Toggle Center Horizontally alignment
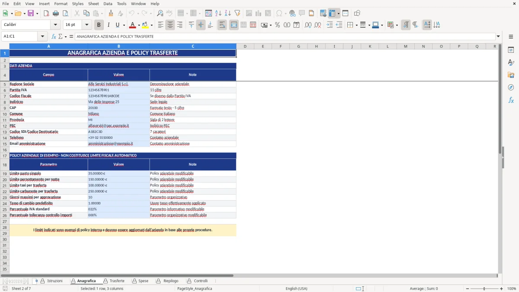Image resolution: width=519 pixels, height=292 pixels. 170,25
